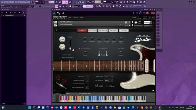Switch to the PERFORMANCE tab

103,31
